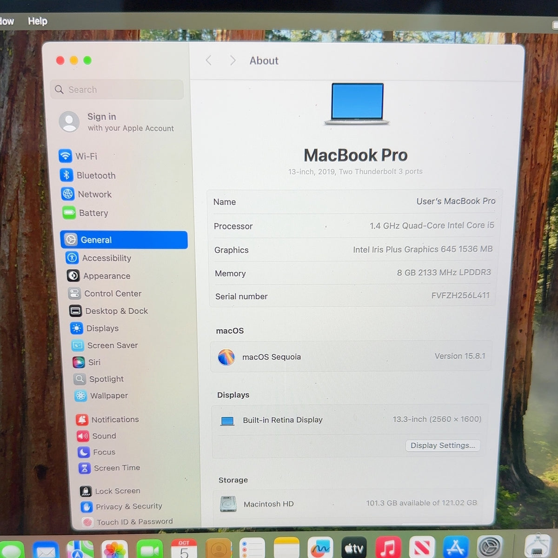Click the macOS Sequoia version row
558x558 pixels.
click(351, 357)
